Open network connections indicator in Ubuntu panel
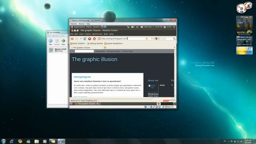The image size is (256, 144). click(x=128, y=27)
